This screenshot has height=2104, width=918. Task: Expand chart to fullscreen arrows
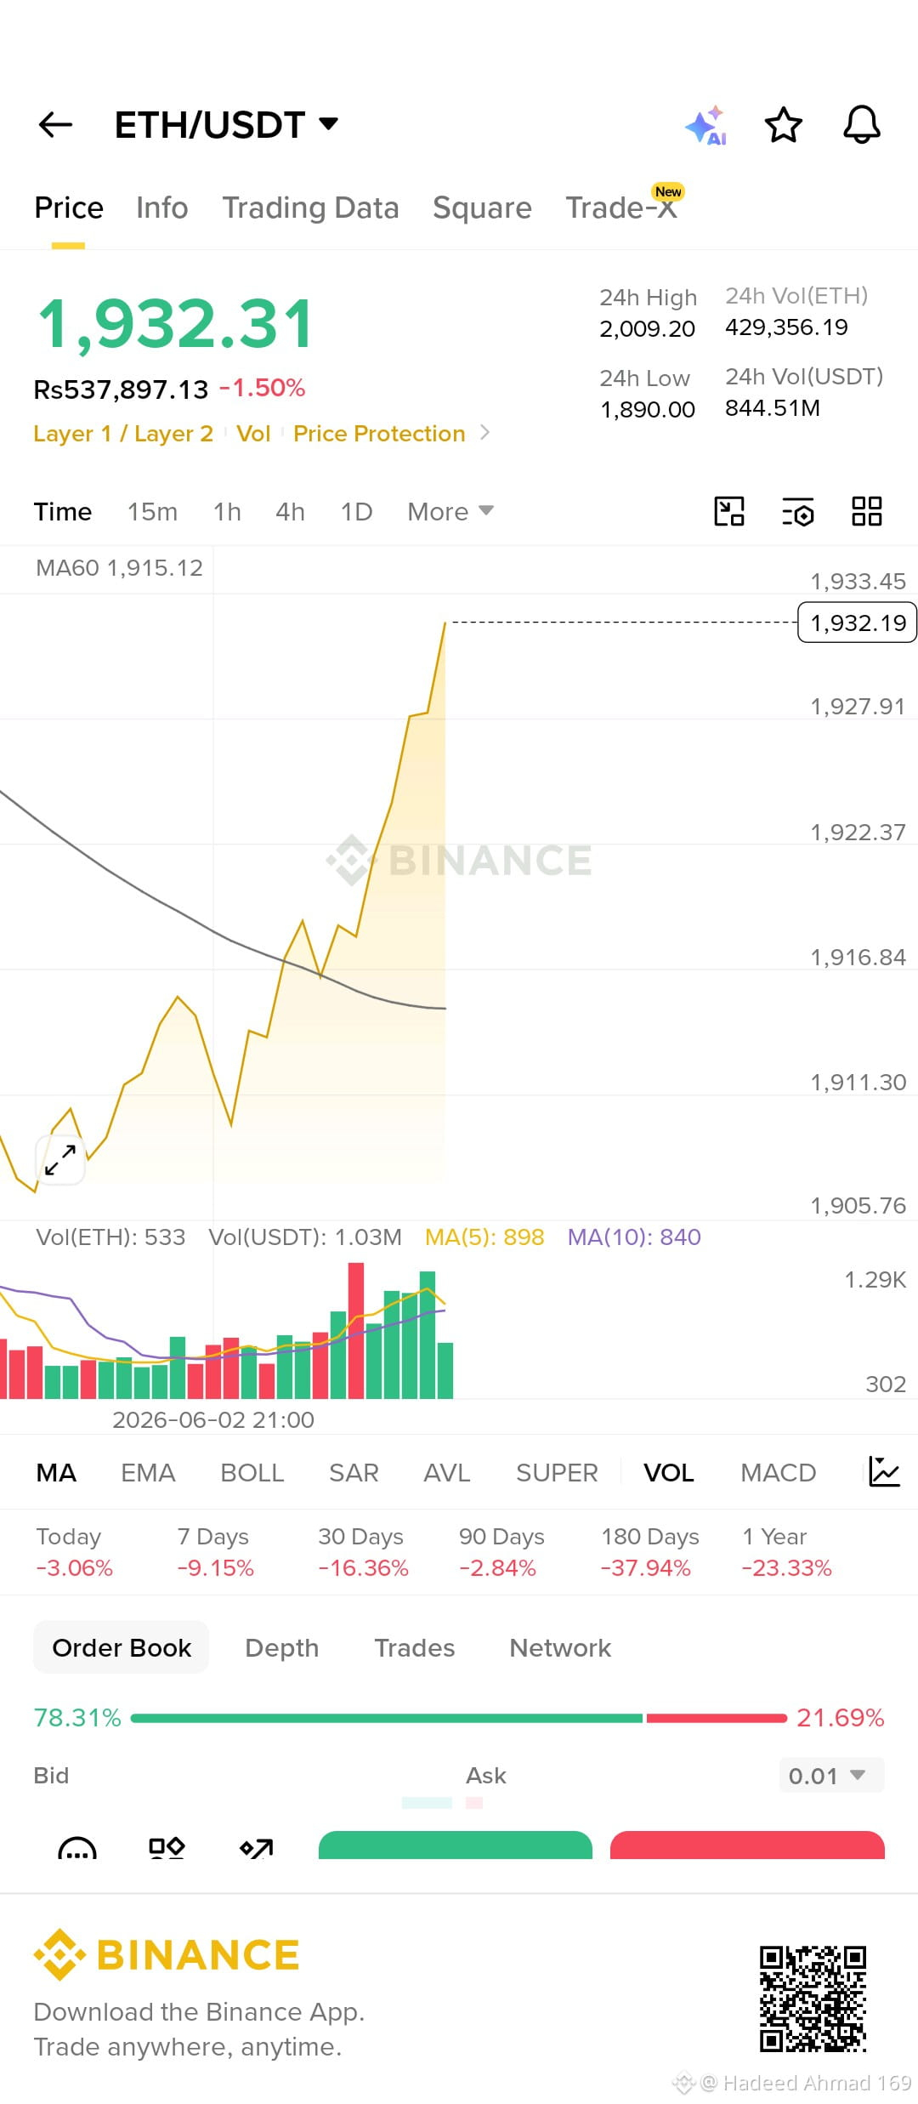click(60, 1160)
